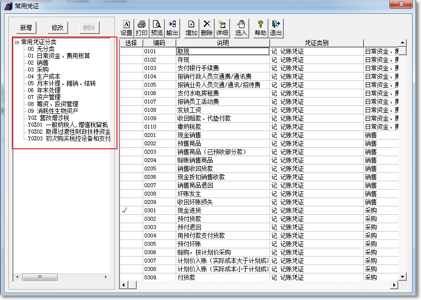The height and width of the screenshot is (300, 421).
Task: Collapse the 常用凭证分类 tree root node
Action: pyautogui.click(x=17, y=42)
